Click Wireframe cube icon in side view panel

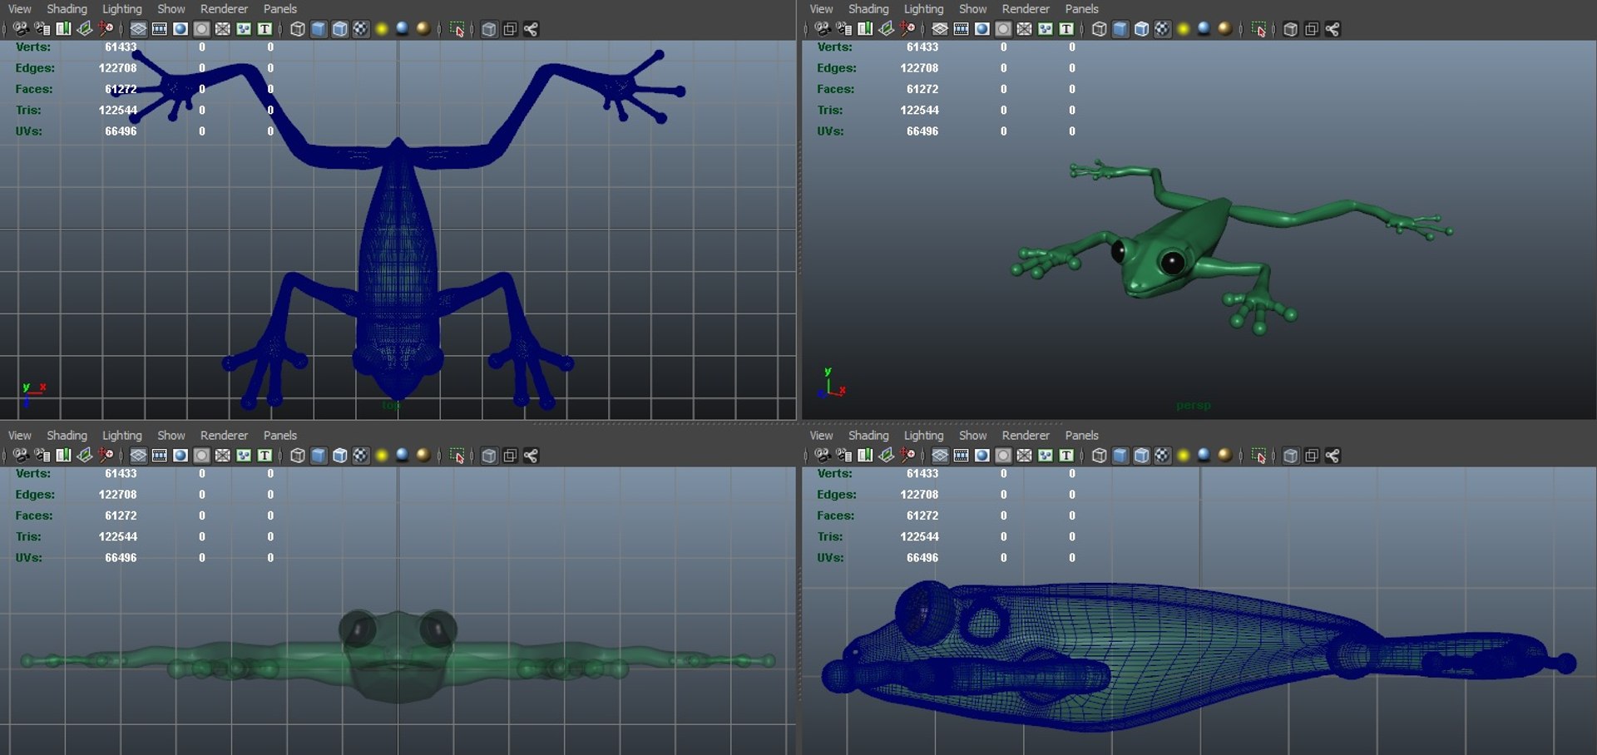[x=1100, y=456]
